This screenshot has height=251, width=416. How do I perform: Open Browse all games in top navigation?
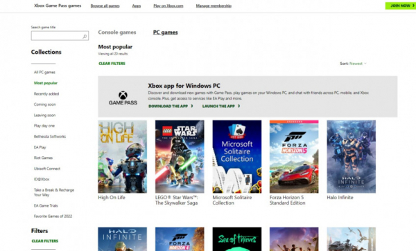105,6
